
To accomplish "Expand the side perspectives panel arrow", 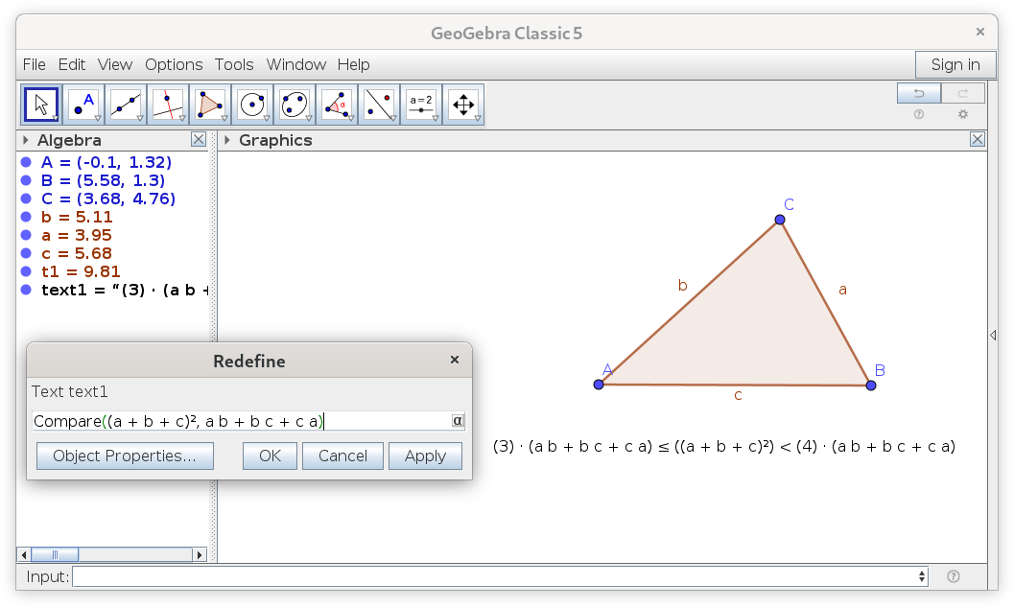I will [x=993, y=335].
